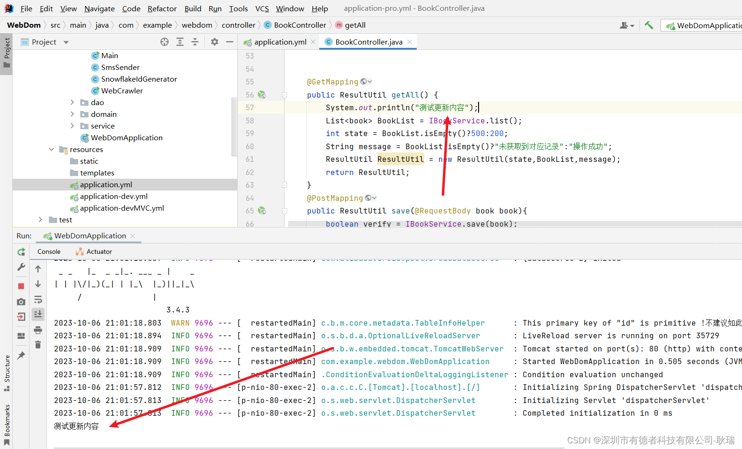Click expand all icon in Project panel
Image resolution: width=742 pixels, height=449 pixels.
pyautogui.click(x=180, y=42)
